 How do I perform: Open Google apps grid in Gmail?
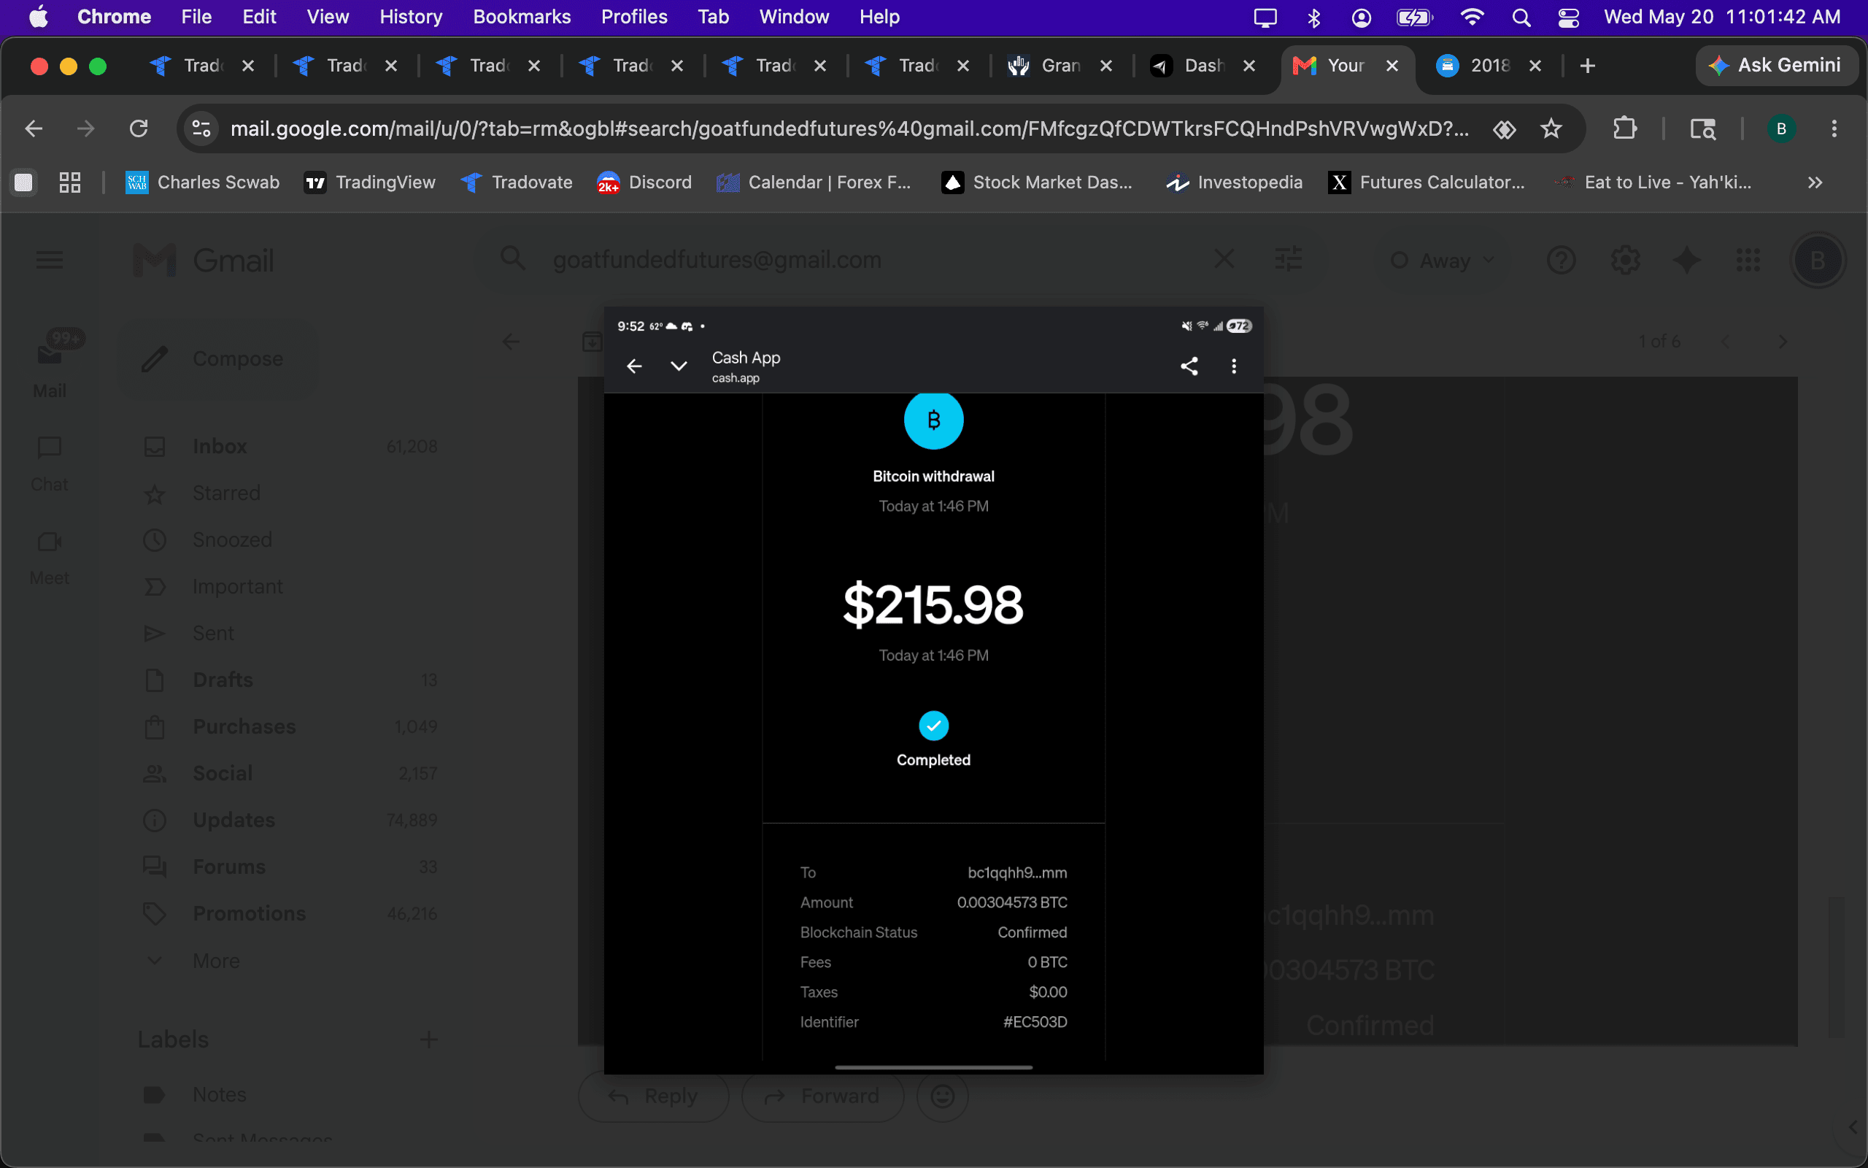pos(1748,261)
